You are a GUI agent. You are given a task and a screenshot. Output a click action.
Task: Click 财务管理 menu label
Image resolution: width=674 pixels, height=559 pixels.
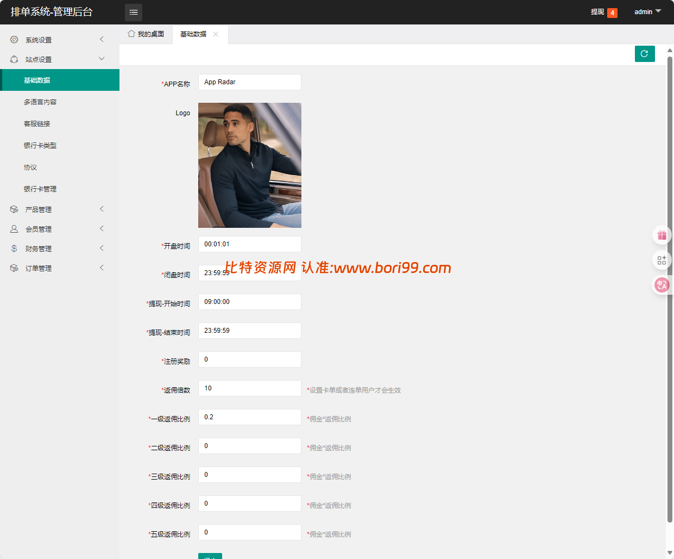point(39,249)
